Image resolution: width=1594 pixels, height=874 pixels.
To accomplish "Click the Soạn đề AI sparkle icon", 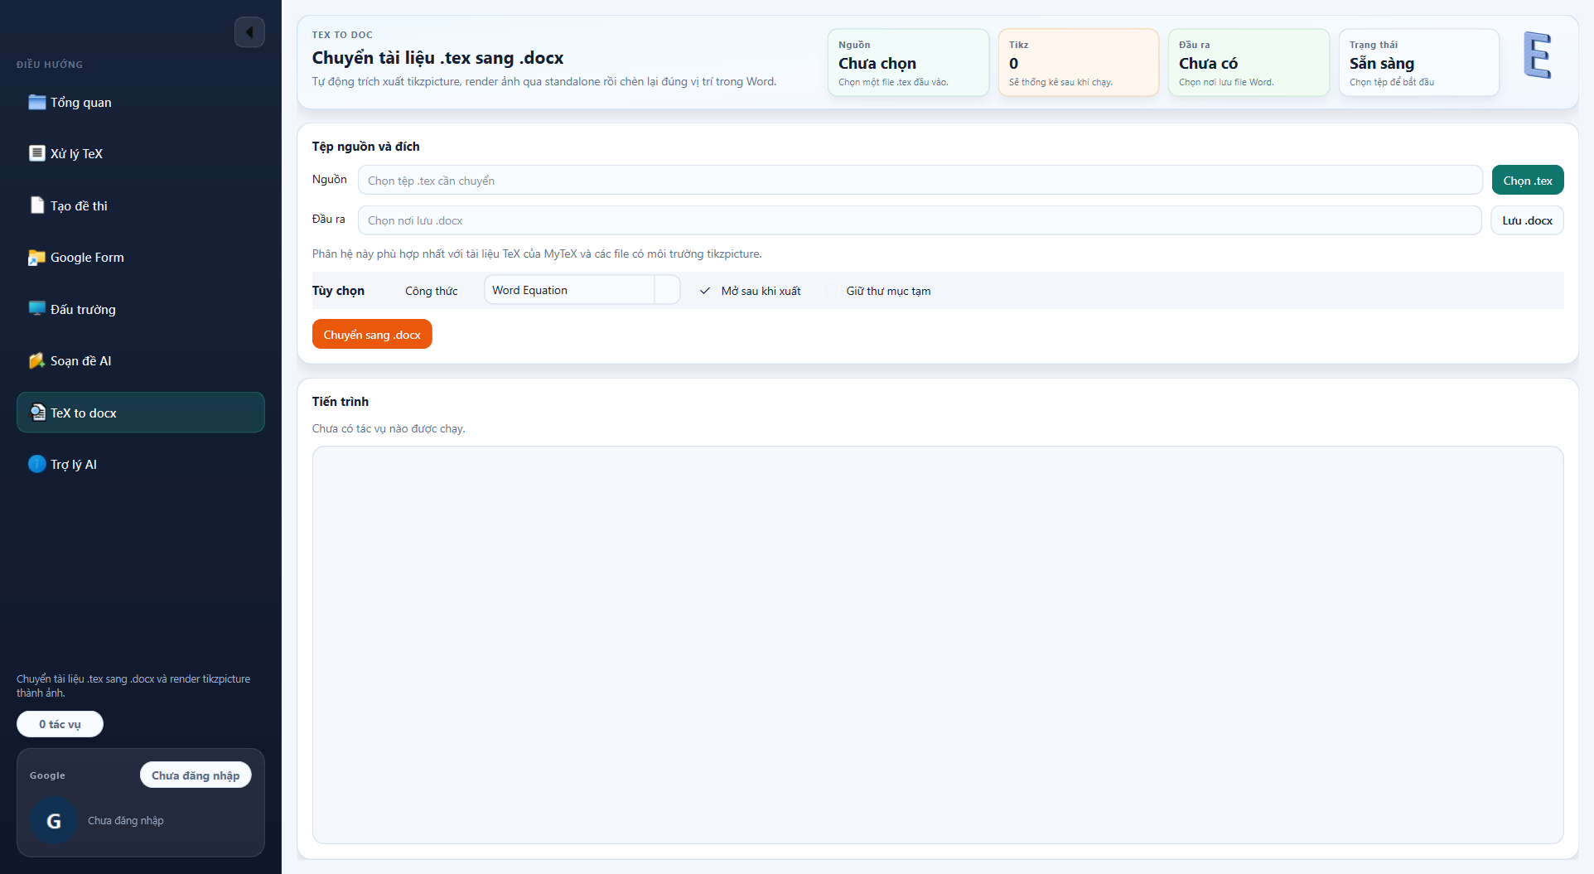I will click(37, 360).
